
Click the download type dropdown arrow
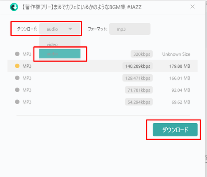[x=70, y=29]
